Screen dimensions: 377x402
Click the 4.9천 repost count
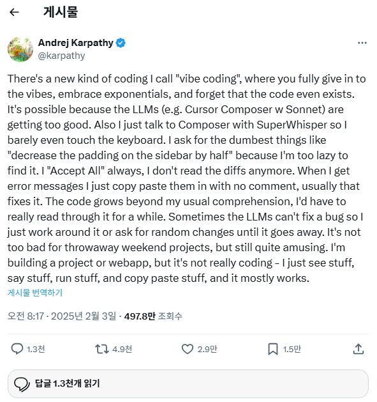122,349
